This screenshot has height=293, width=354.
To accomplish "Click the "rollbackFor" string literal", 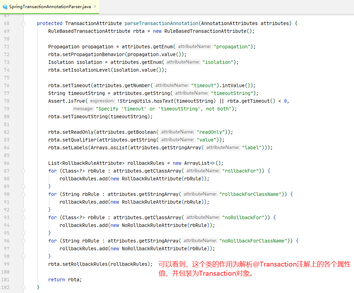I will 240,171.
